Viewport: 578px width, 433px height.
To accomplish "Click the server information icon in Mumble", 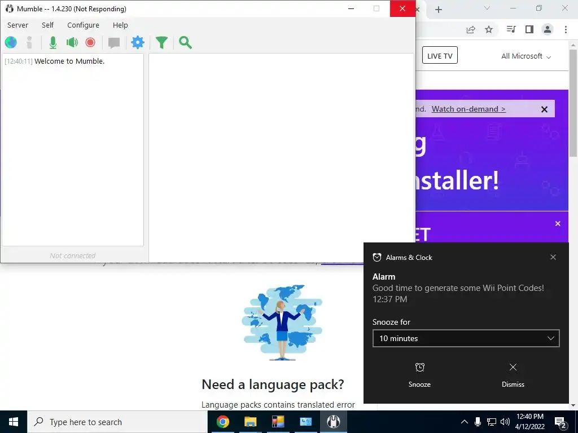I will click(x=29, y=43).
